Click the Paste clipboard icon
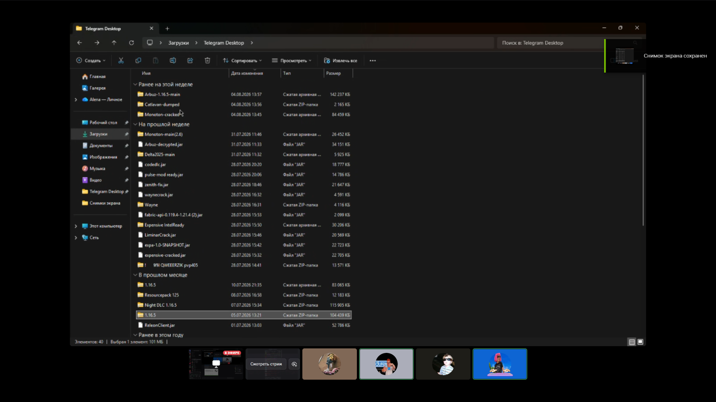Viewport: 716px width, 402px height. [x=156, y=60]
